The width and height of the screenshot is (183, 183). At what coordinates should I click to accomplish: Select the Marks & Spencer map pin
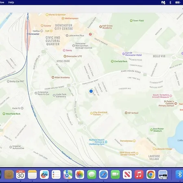(x=47, y=15)
